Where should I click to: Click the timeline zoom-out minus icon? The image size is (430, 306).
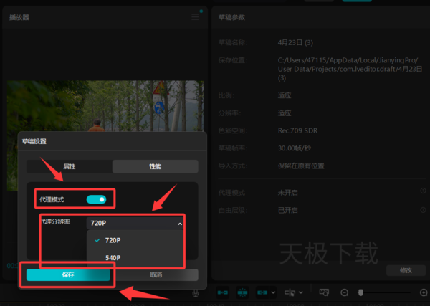[x=344, y=293]
